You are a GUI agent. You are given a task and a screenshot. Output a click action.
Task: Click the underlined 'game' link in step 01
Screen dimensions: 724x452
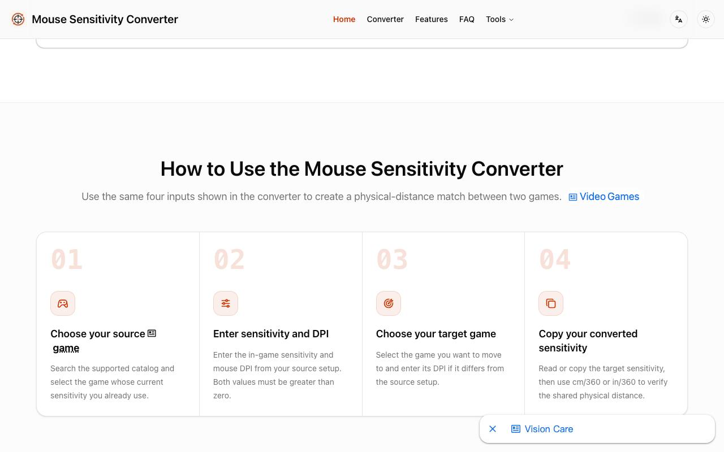[x=66, y=348]
